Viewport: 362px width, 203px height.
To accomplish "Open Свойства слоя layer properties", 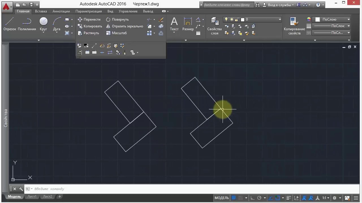I will coord(214,26).
